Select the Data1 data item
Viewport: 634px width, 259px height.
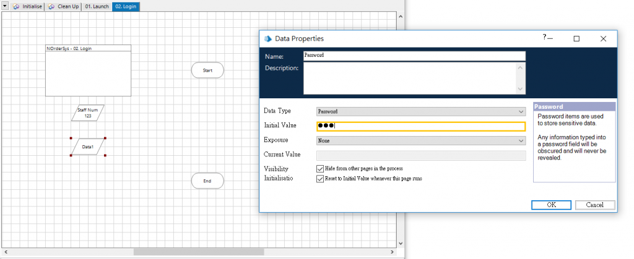pos(88,147)
